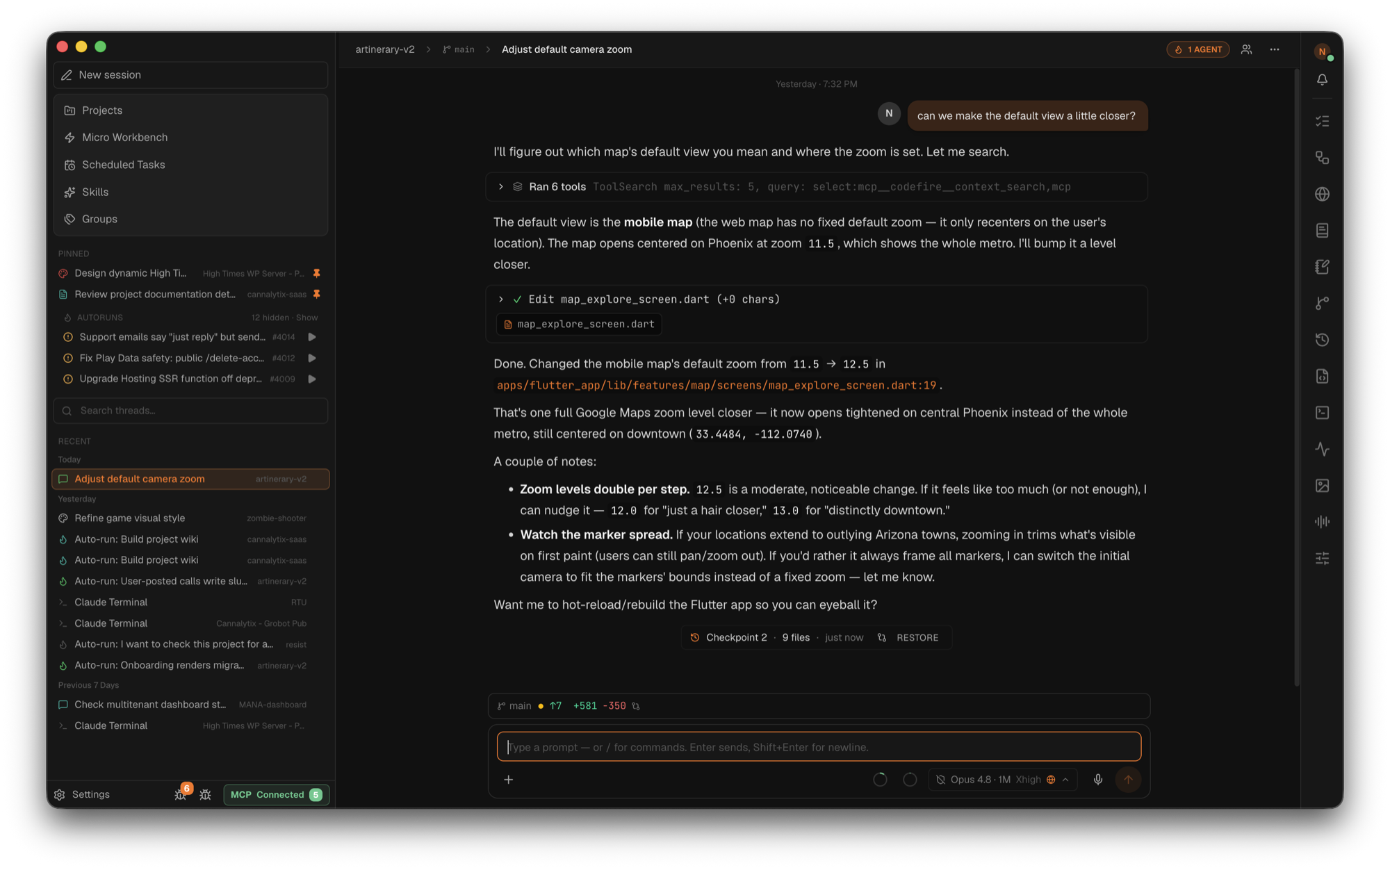The image size is (1390, 870).
Task: Open Scheduled Tasks in the sidebar
Action: [x=190, y=165]
